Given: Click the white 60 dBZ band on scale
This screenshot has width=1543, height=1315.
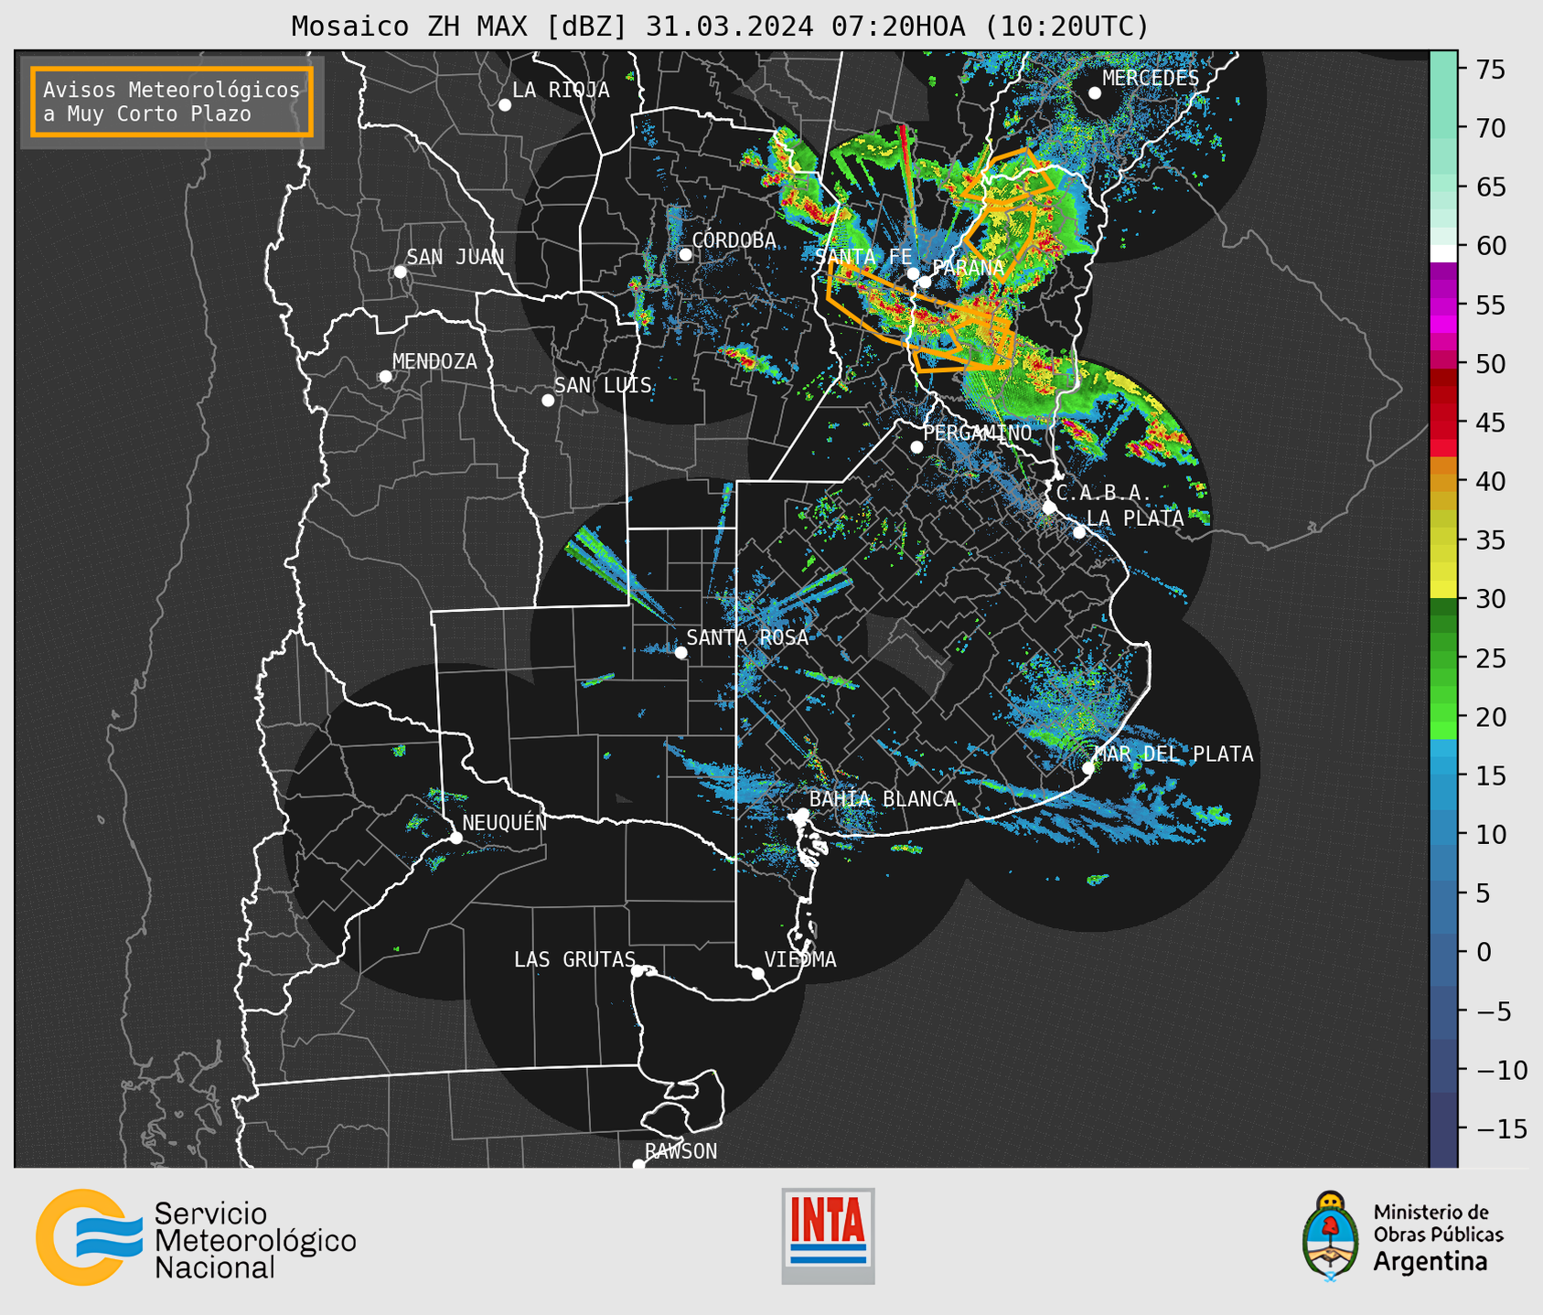Looking at the screenshot, I should click(1443, 253).
